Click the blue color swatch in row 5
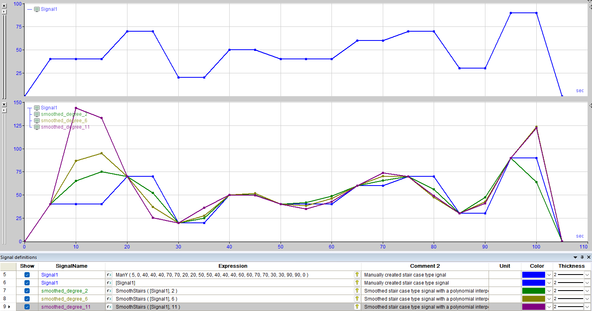The height and width of the screenshot is (311, 592). pos(533,275)
